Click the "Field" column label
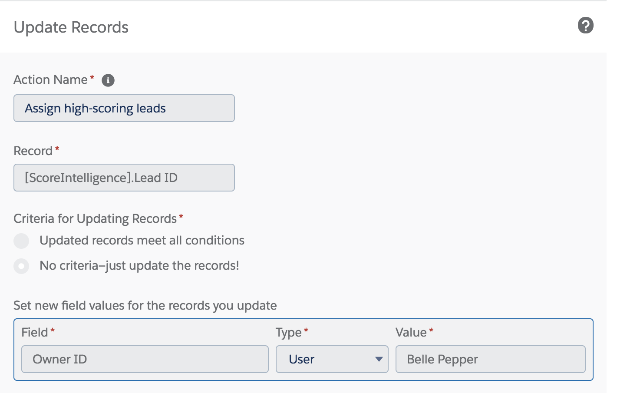 (34, 333)
